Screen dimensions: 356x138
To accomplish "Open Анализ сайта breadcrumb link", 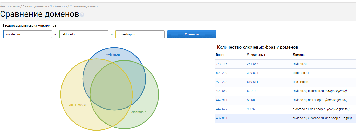I will coord(10,6).
